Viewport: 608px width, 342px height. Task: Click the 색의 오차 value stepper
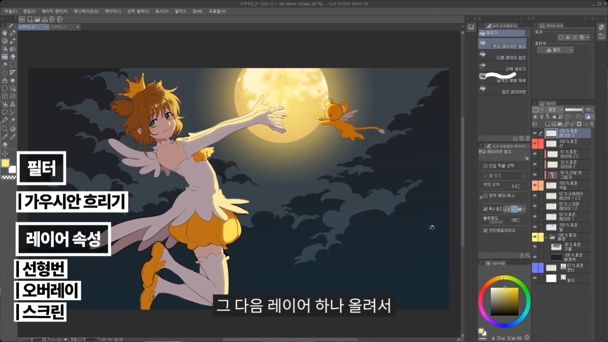(519, 186)
